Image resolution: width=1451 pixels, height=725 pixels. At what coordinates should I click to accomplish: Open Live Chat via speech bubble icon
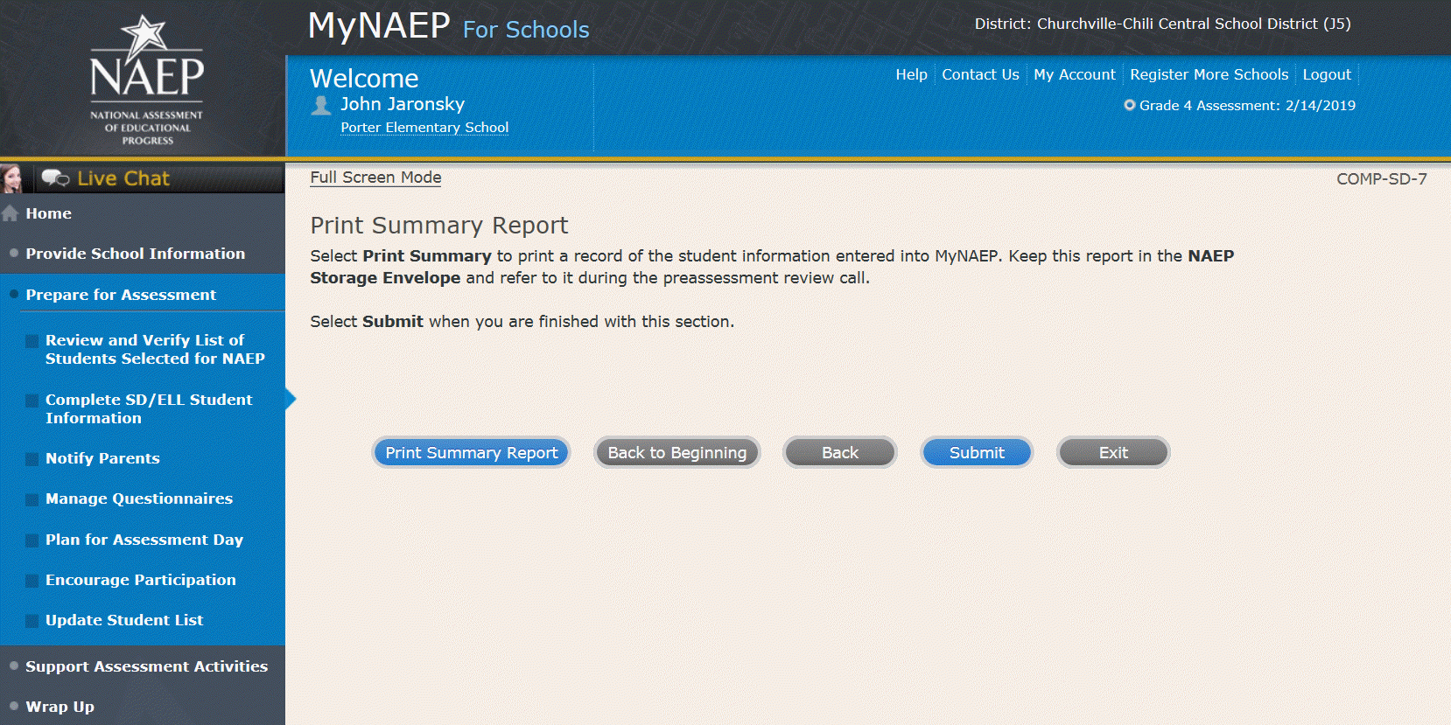55,178
